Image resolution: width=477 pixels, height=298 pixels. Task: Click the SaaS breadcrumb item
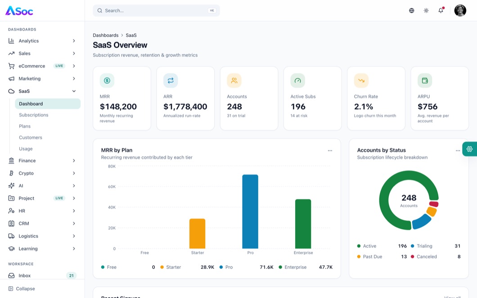click(x=131, y=35)
